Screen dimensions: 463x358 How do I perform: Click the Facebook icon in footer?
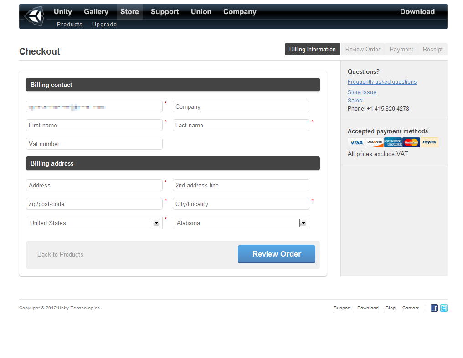[434, 308]
